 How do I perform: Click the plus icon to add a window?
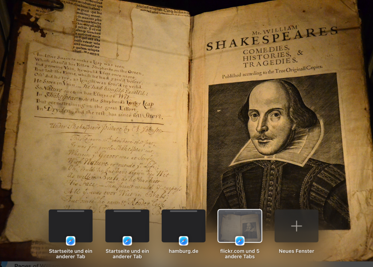pos(296,226)
